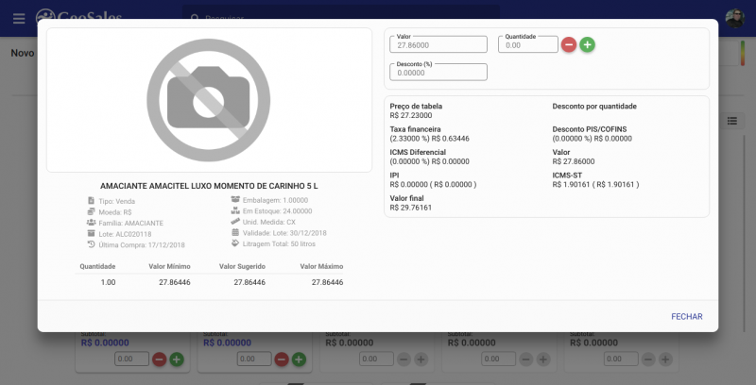Click the Validade: Lote: 30/12/2018 text

[x=284, y=233]
